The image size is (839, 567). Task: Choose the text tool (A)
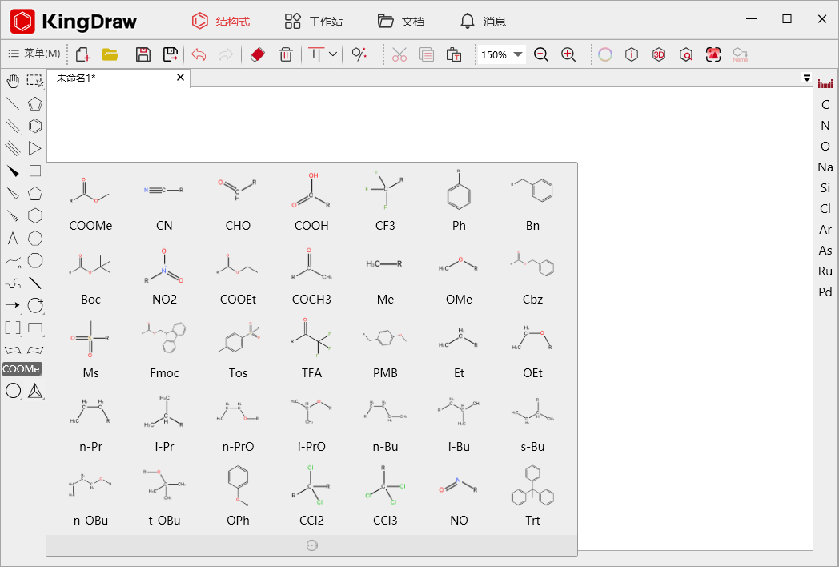tap(13, 238)
